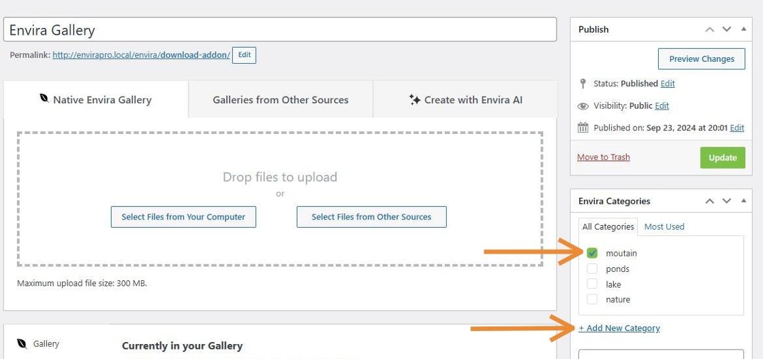Check the ponds category checkbox
Image resolution: width=763 pixels, height=359 pixels.
[592, 269]
